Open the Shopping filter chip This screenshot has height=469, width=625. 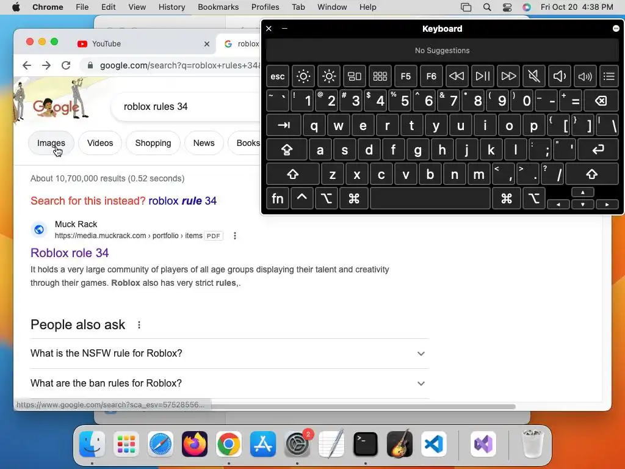[x=153, y=143]
